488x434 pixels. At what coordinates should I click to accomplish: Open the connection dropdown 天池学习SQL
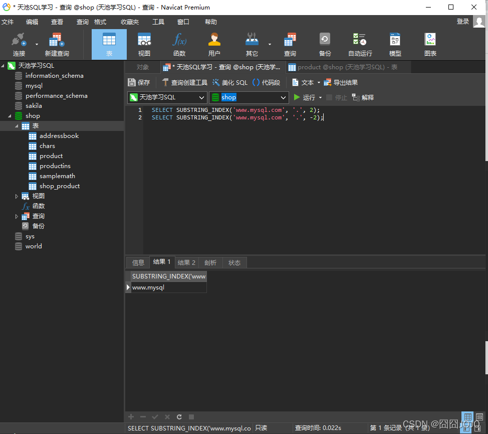[x=167, y=97]
